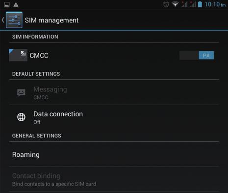Viewport: 228px width, 193px height.
Task: Select the CMCC SIM entry label
Action: click(39, 56)
